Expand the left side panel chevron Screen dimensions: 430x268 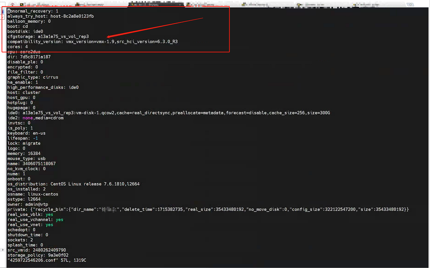[3, 250]
